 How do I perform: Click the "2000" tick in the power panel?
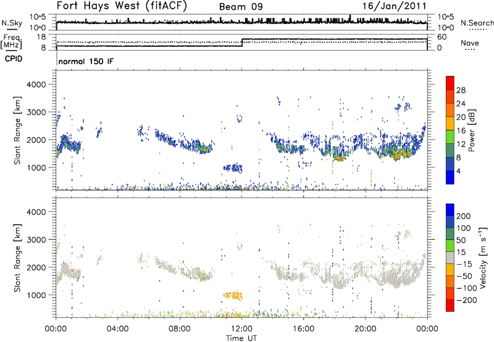(36, 140)
